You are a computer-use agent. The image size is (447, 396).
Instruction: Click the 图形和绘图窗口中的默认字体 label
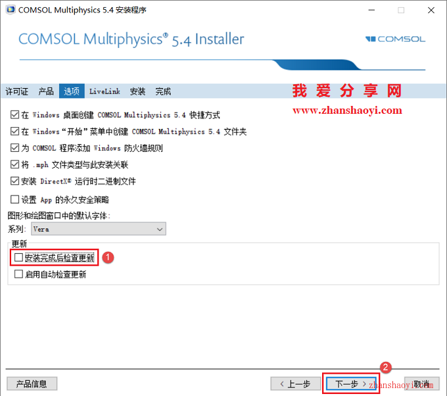coord(59,216)
